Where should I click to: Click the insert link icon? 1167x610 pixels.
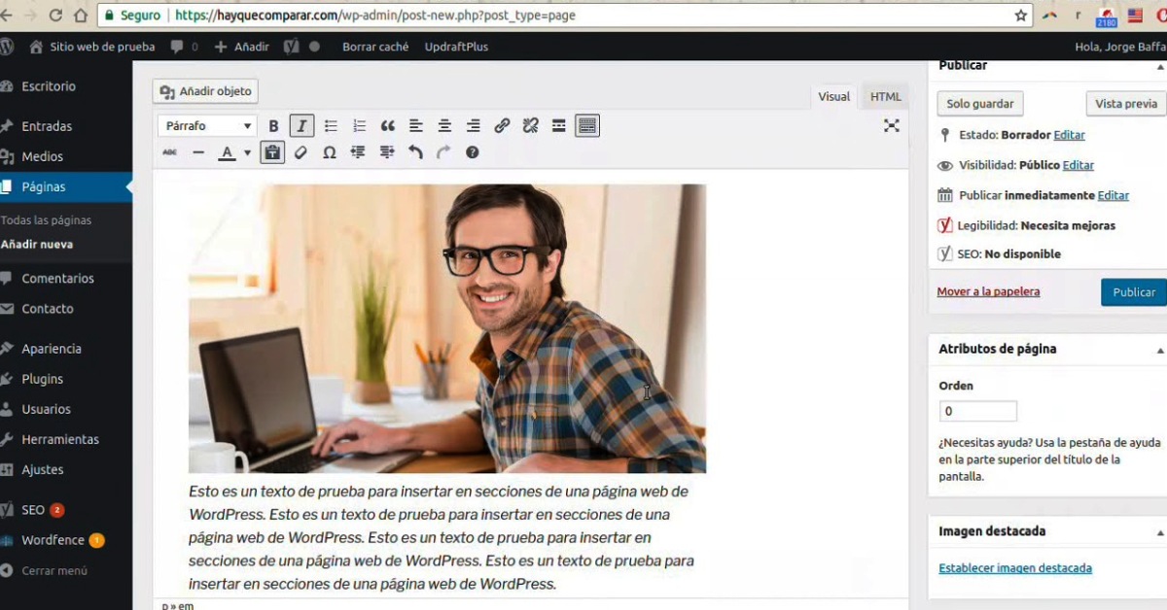point(502,125)
